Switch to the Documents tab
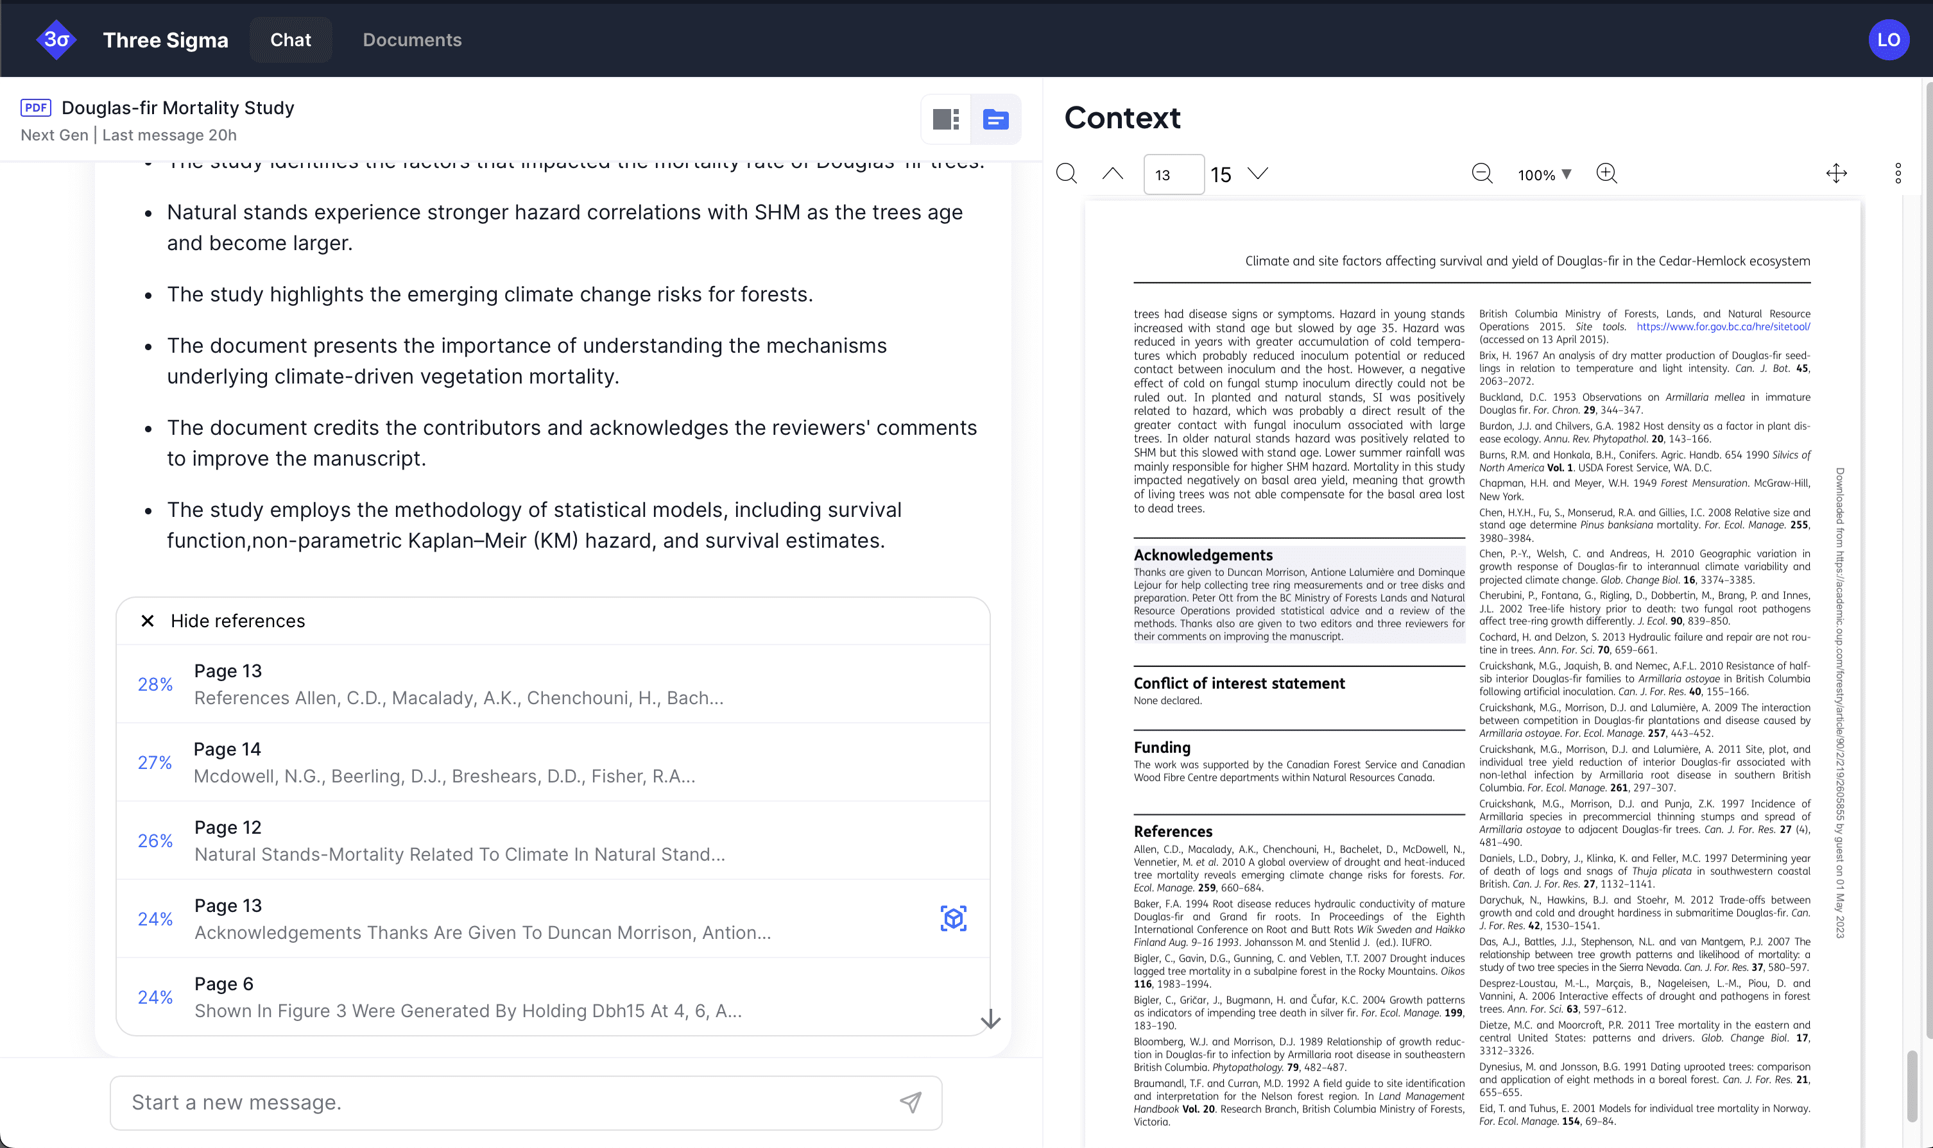1933x1148 pixels. click(412, 40)
